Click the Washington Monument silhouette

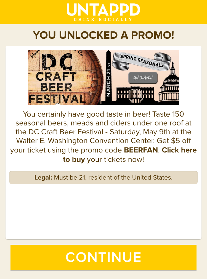tap(108, 77)
